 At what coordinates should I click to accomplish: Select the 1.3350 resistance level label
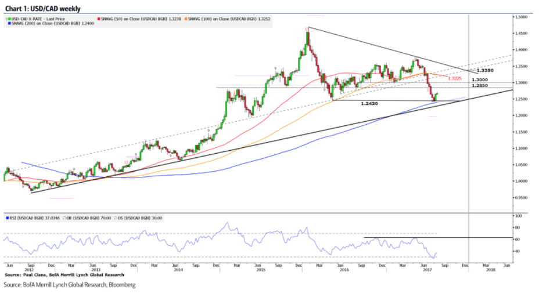click(x=485, y=70)
